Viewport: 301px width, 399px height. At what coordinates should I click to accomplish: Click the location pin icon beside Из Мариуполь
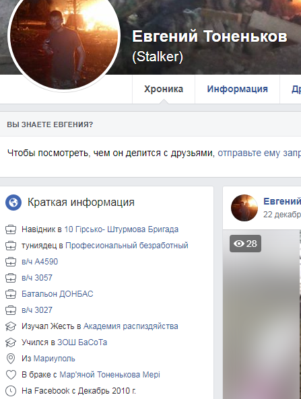[11, 359]
